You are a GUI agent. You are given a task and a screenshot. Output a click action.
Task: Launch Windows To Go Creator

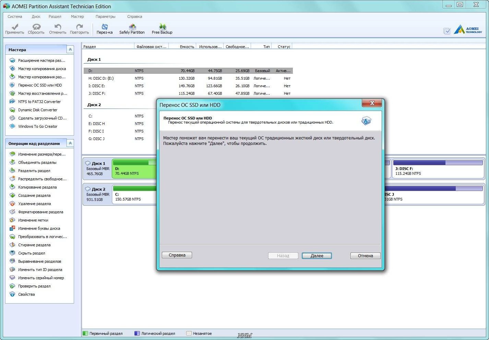[x=34, y=126]
